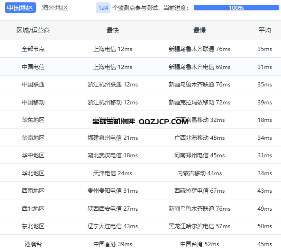281x249 pixels.
Task: Select the 华北地区 row label
Action: coord(33,173)
